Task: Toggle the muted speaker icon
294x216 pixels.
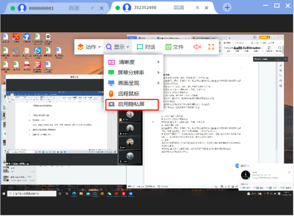Action: pos(197,47)
